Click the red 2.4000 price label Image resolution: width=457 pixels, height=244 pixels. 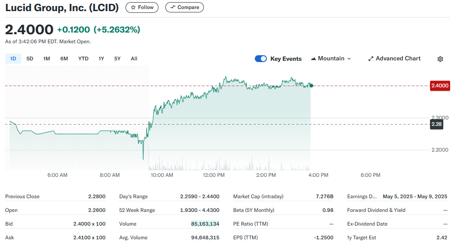[440, 86]
